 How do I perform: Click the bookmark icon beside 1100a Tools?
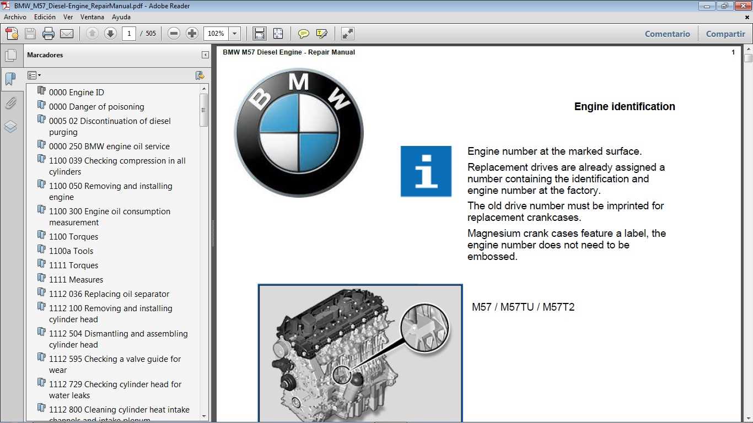pyautogui.click(x=41, y=250)
